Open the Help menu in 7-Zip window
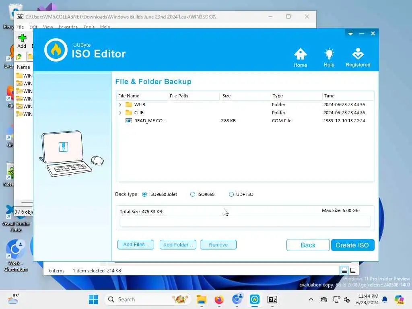 [x=105, y=27]
